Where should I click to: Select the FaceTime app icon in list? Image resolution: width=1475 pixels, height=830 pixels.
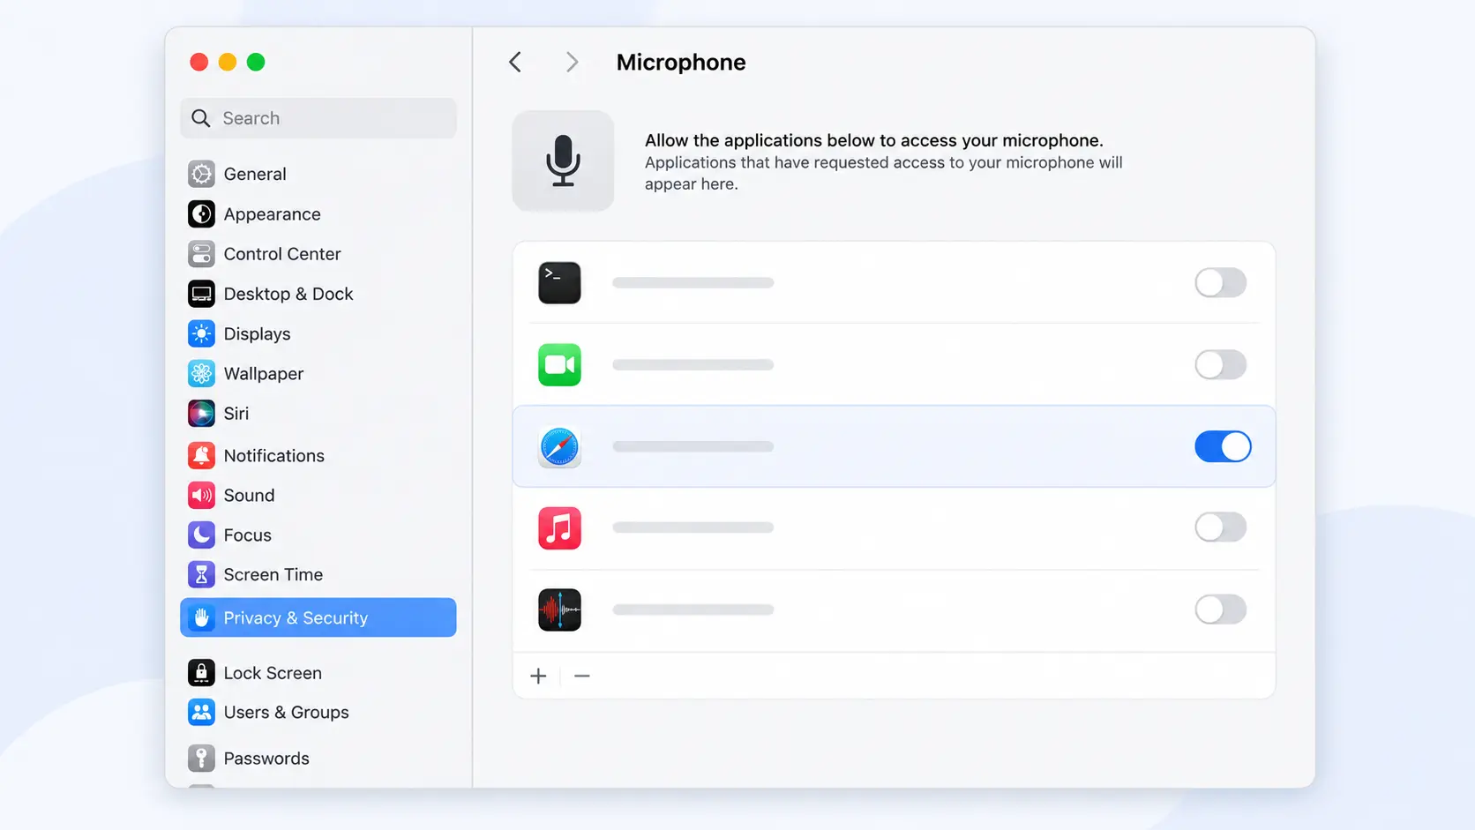[559, 364]
